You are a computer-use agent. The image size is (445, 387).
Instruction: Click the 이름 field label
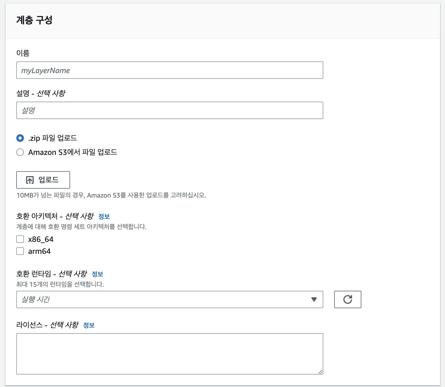(x=23, y=53)
